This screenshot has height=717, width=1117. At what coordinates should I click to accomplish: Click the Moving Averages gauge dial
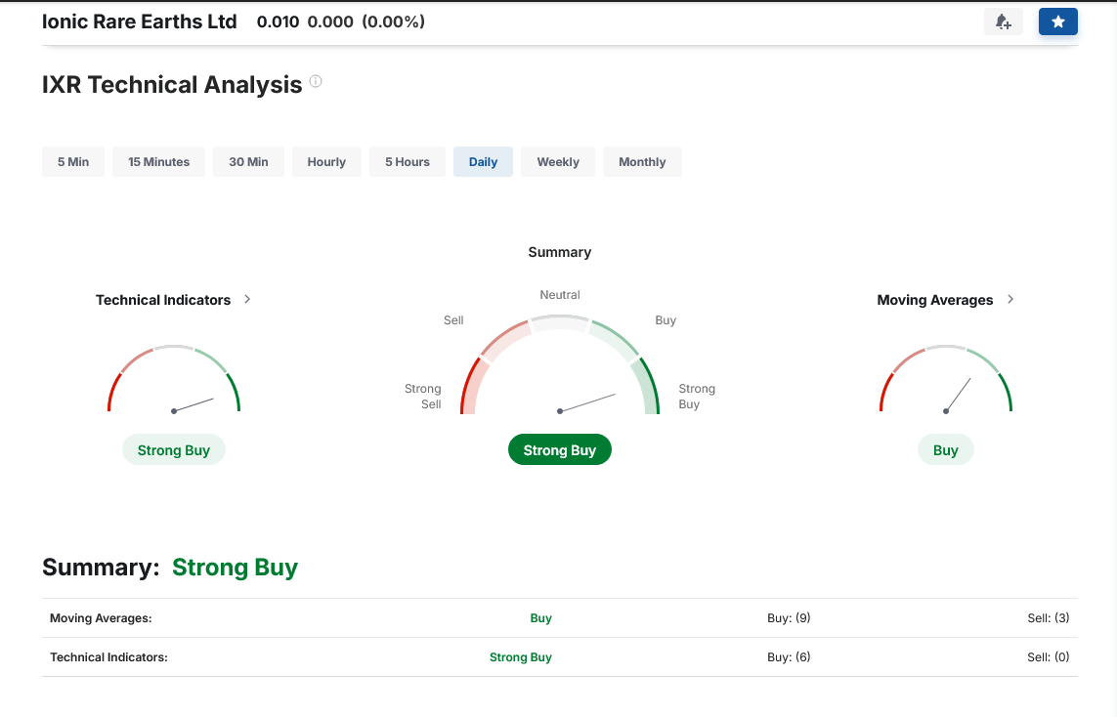(946, 379)
